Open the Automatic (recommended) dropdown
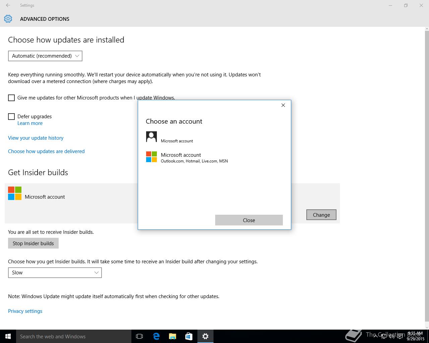Image resolution: width=429 pixels, height=343 pixels. pos(45,56)
